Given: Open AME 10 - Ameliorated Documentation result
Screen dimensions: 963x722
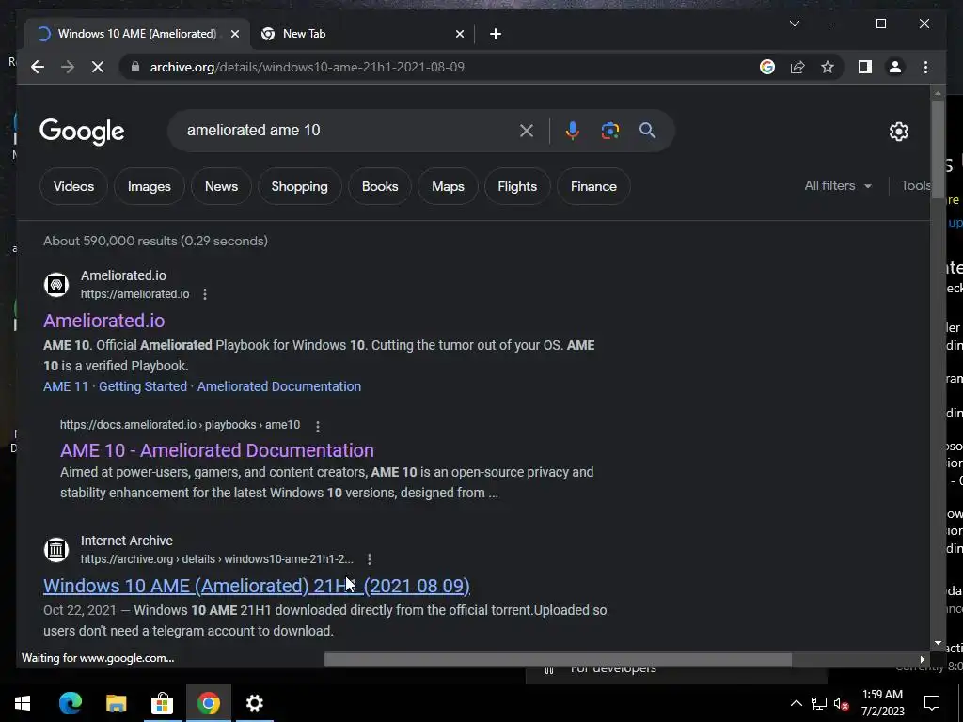Looking at the screenshot, I should click(x=217, y=450).
